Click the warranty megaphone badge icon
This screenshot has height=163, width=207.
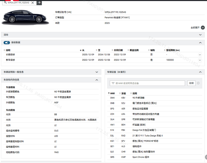(x=6, y=42)
